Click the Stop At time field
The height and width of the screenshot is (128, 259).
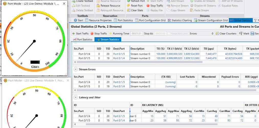point(160,34)
